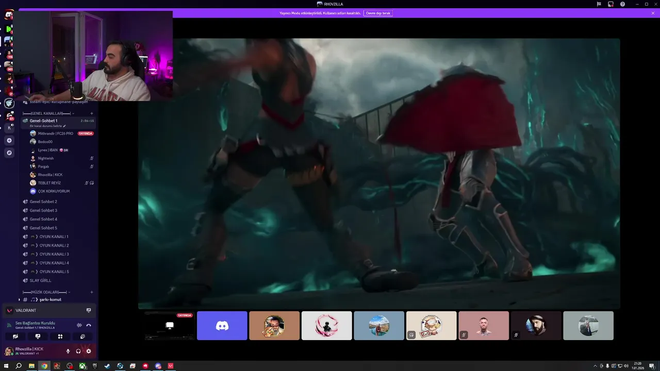Open Steam from taskbar
This screenshot has height=371, width=660.
tap(107, 366)
